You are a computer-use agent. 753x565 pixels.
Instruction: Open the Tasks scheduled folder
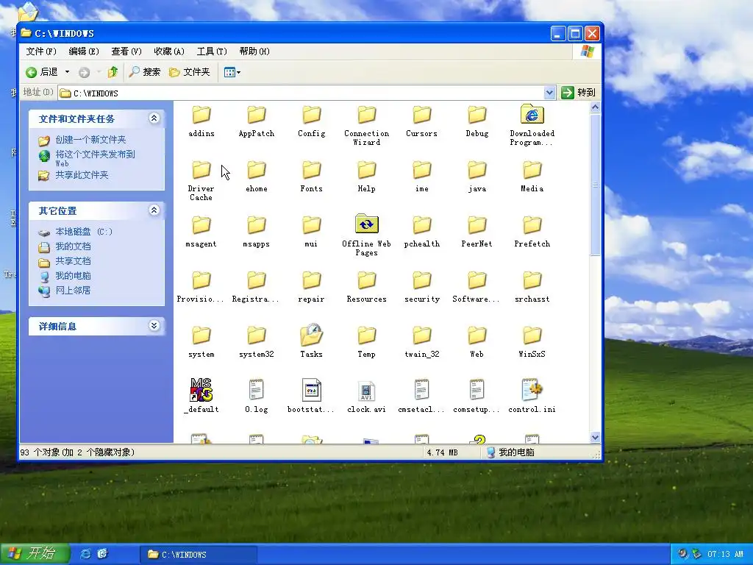(x=311, y=341)
